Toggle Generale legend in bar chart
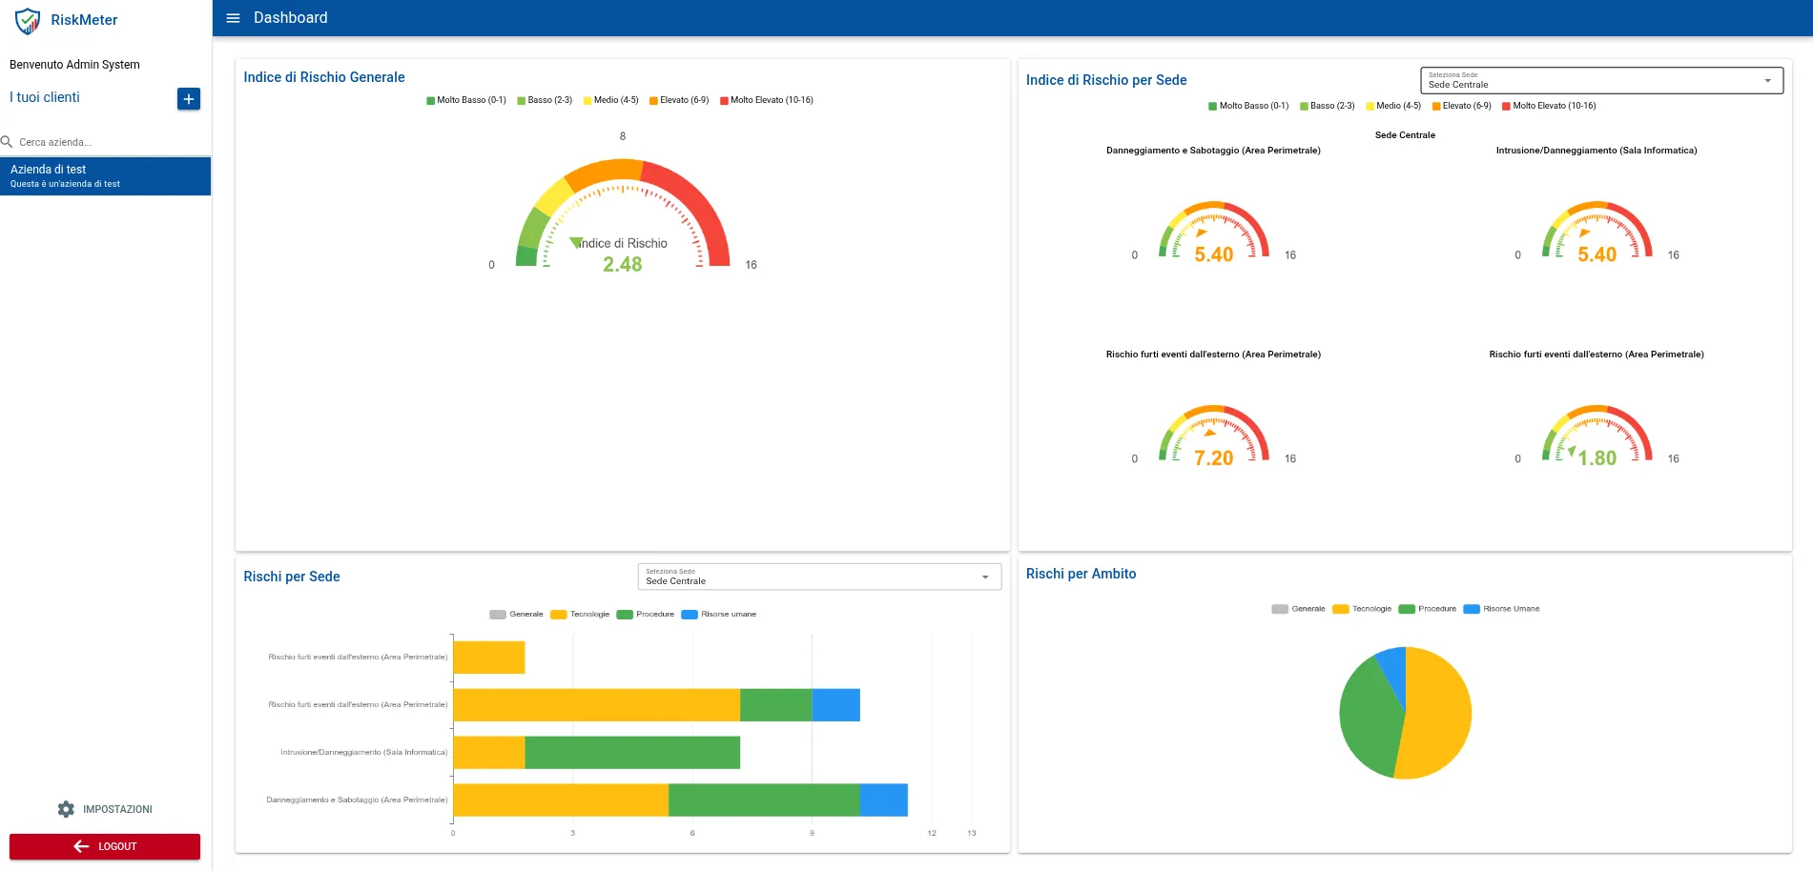The width and height of the screenshot is (1813, 871). coord(516,615)
